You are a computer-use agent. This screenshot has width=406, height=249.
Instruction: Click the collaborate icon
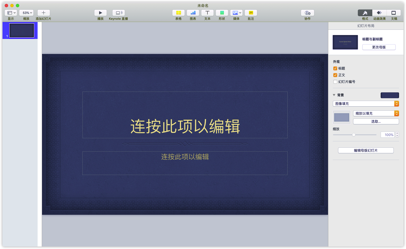point(307,13)
